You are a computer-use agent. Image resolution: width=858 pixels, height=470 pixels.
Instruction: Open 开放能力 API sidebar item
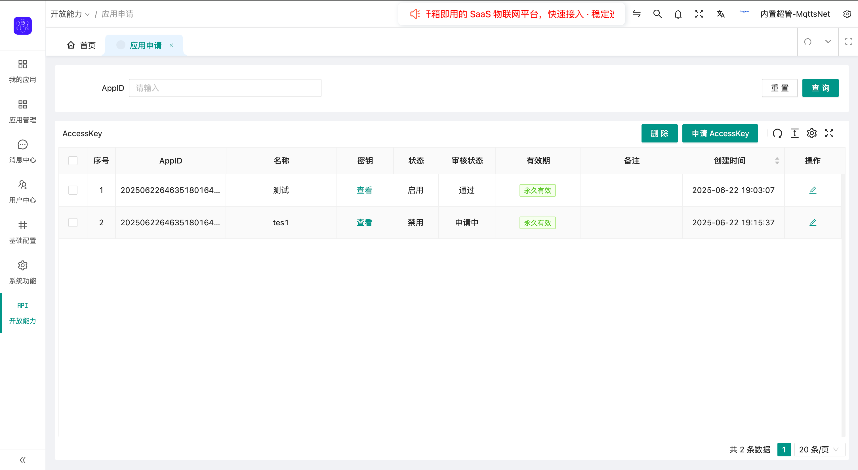pos(23,313)
